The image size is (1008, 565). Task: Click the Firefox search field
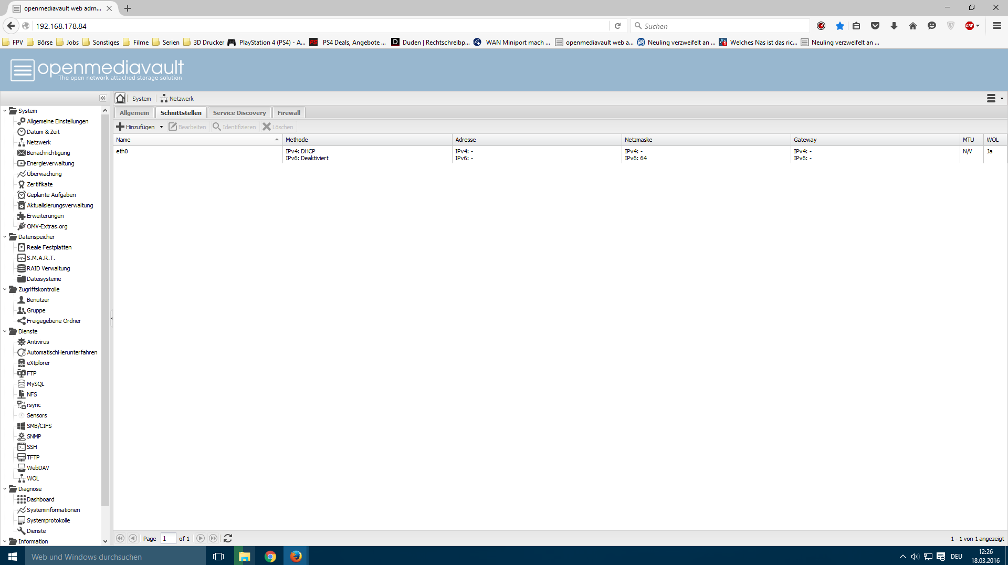click(721, 26)
